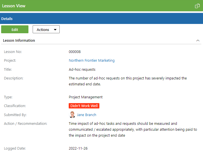Image resolution: width=203 pixels, height=151 pixels.
Task: Click the Title: field label
Action: point(8,70)
